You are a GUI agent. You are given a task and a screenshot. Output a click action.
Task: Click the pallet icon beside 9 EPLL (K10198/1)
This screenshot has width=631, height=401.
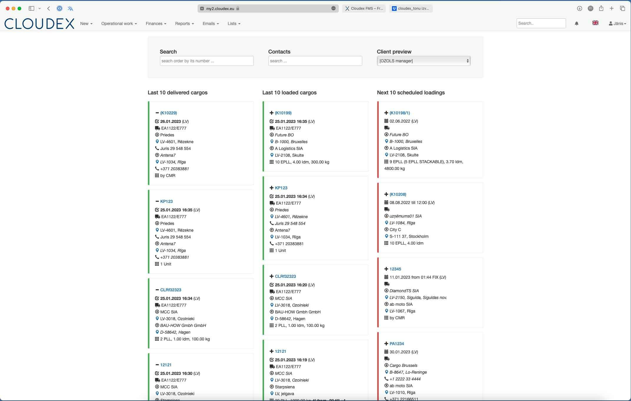pyautogui.click(x=386, y=161)
